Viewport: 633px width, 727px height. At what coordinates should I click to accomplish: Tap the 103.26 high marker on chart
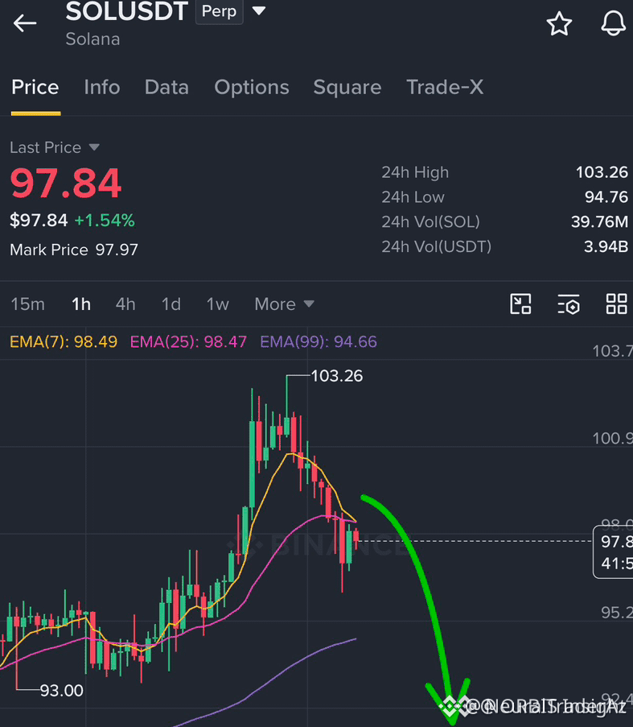337,376
